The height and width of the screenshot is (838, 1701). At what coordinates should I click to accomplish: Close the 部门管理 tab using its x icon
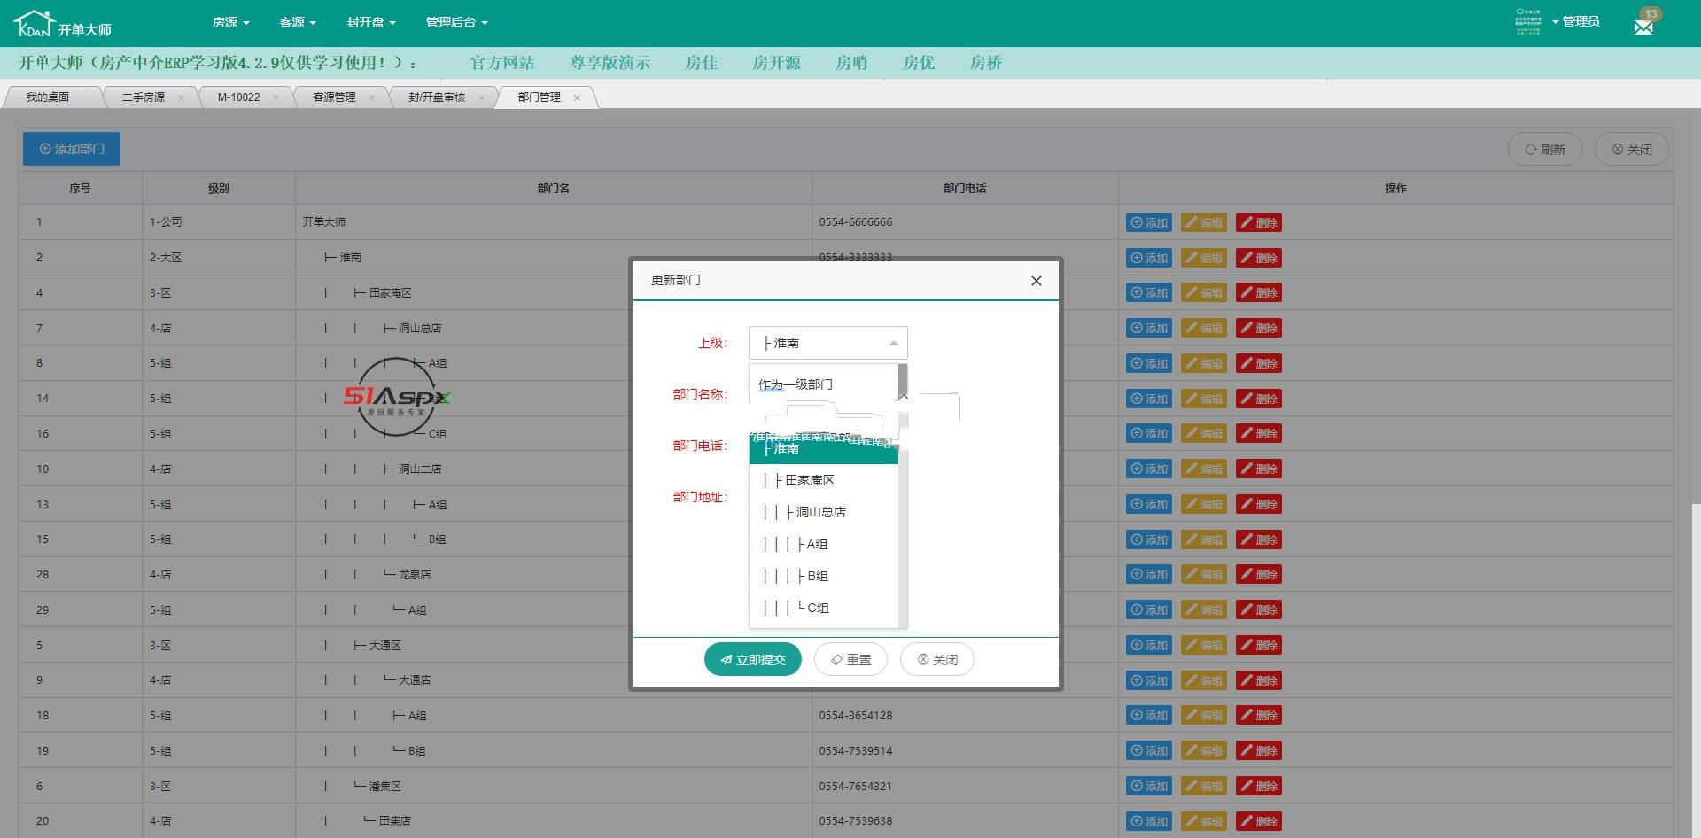point(577,97)
